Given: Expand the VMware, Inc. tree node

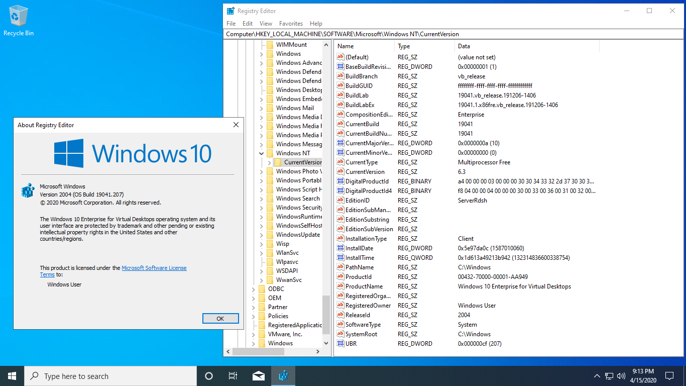Looking at the screenshot, I should [254, 334].
